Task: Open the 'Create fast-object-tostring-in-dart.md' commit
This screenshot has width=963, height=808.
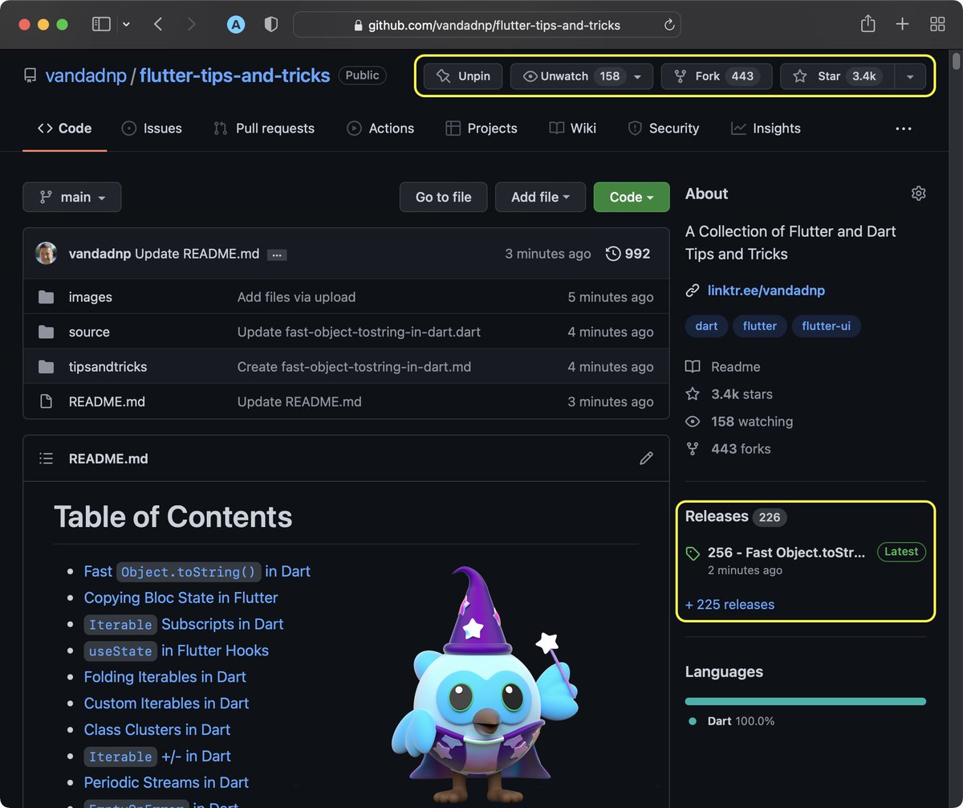Action: [x=354, y=367]
